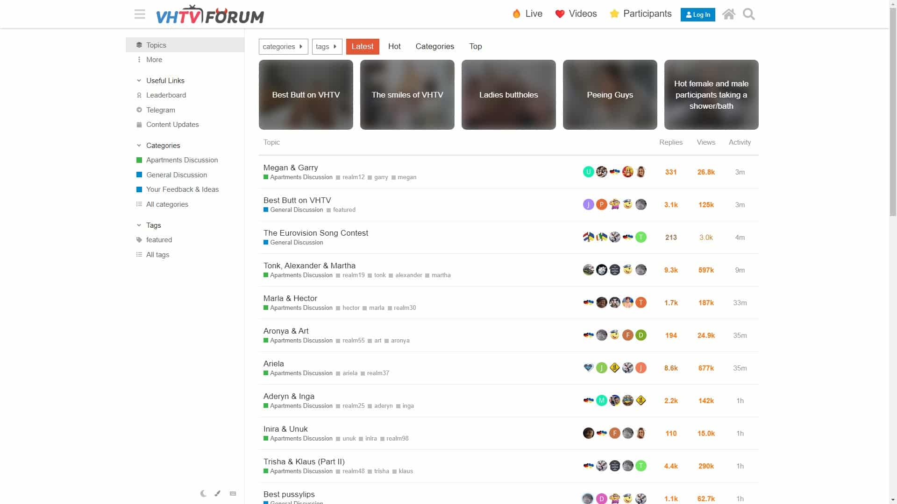Open the hamburger sidebar menu

[139, 14]
